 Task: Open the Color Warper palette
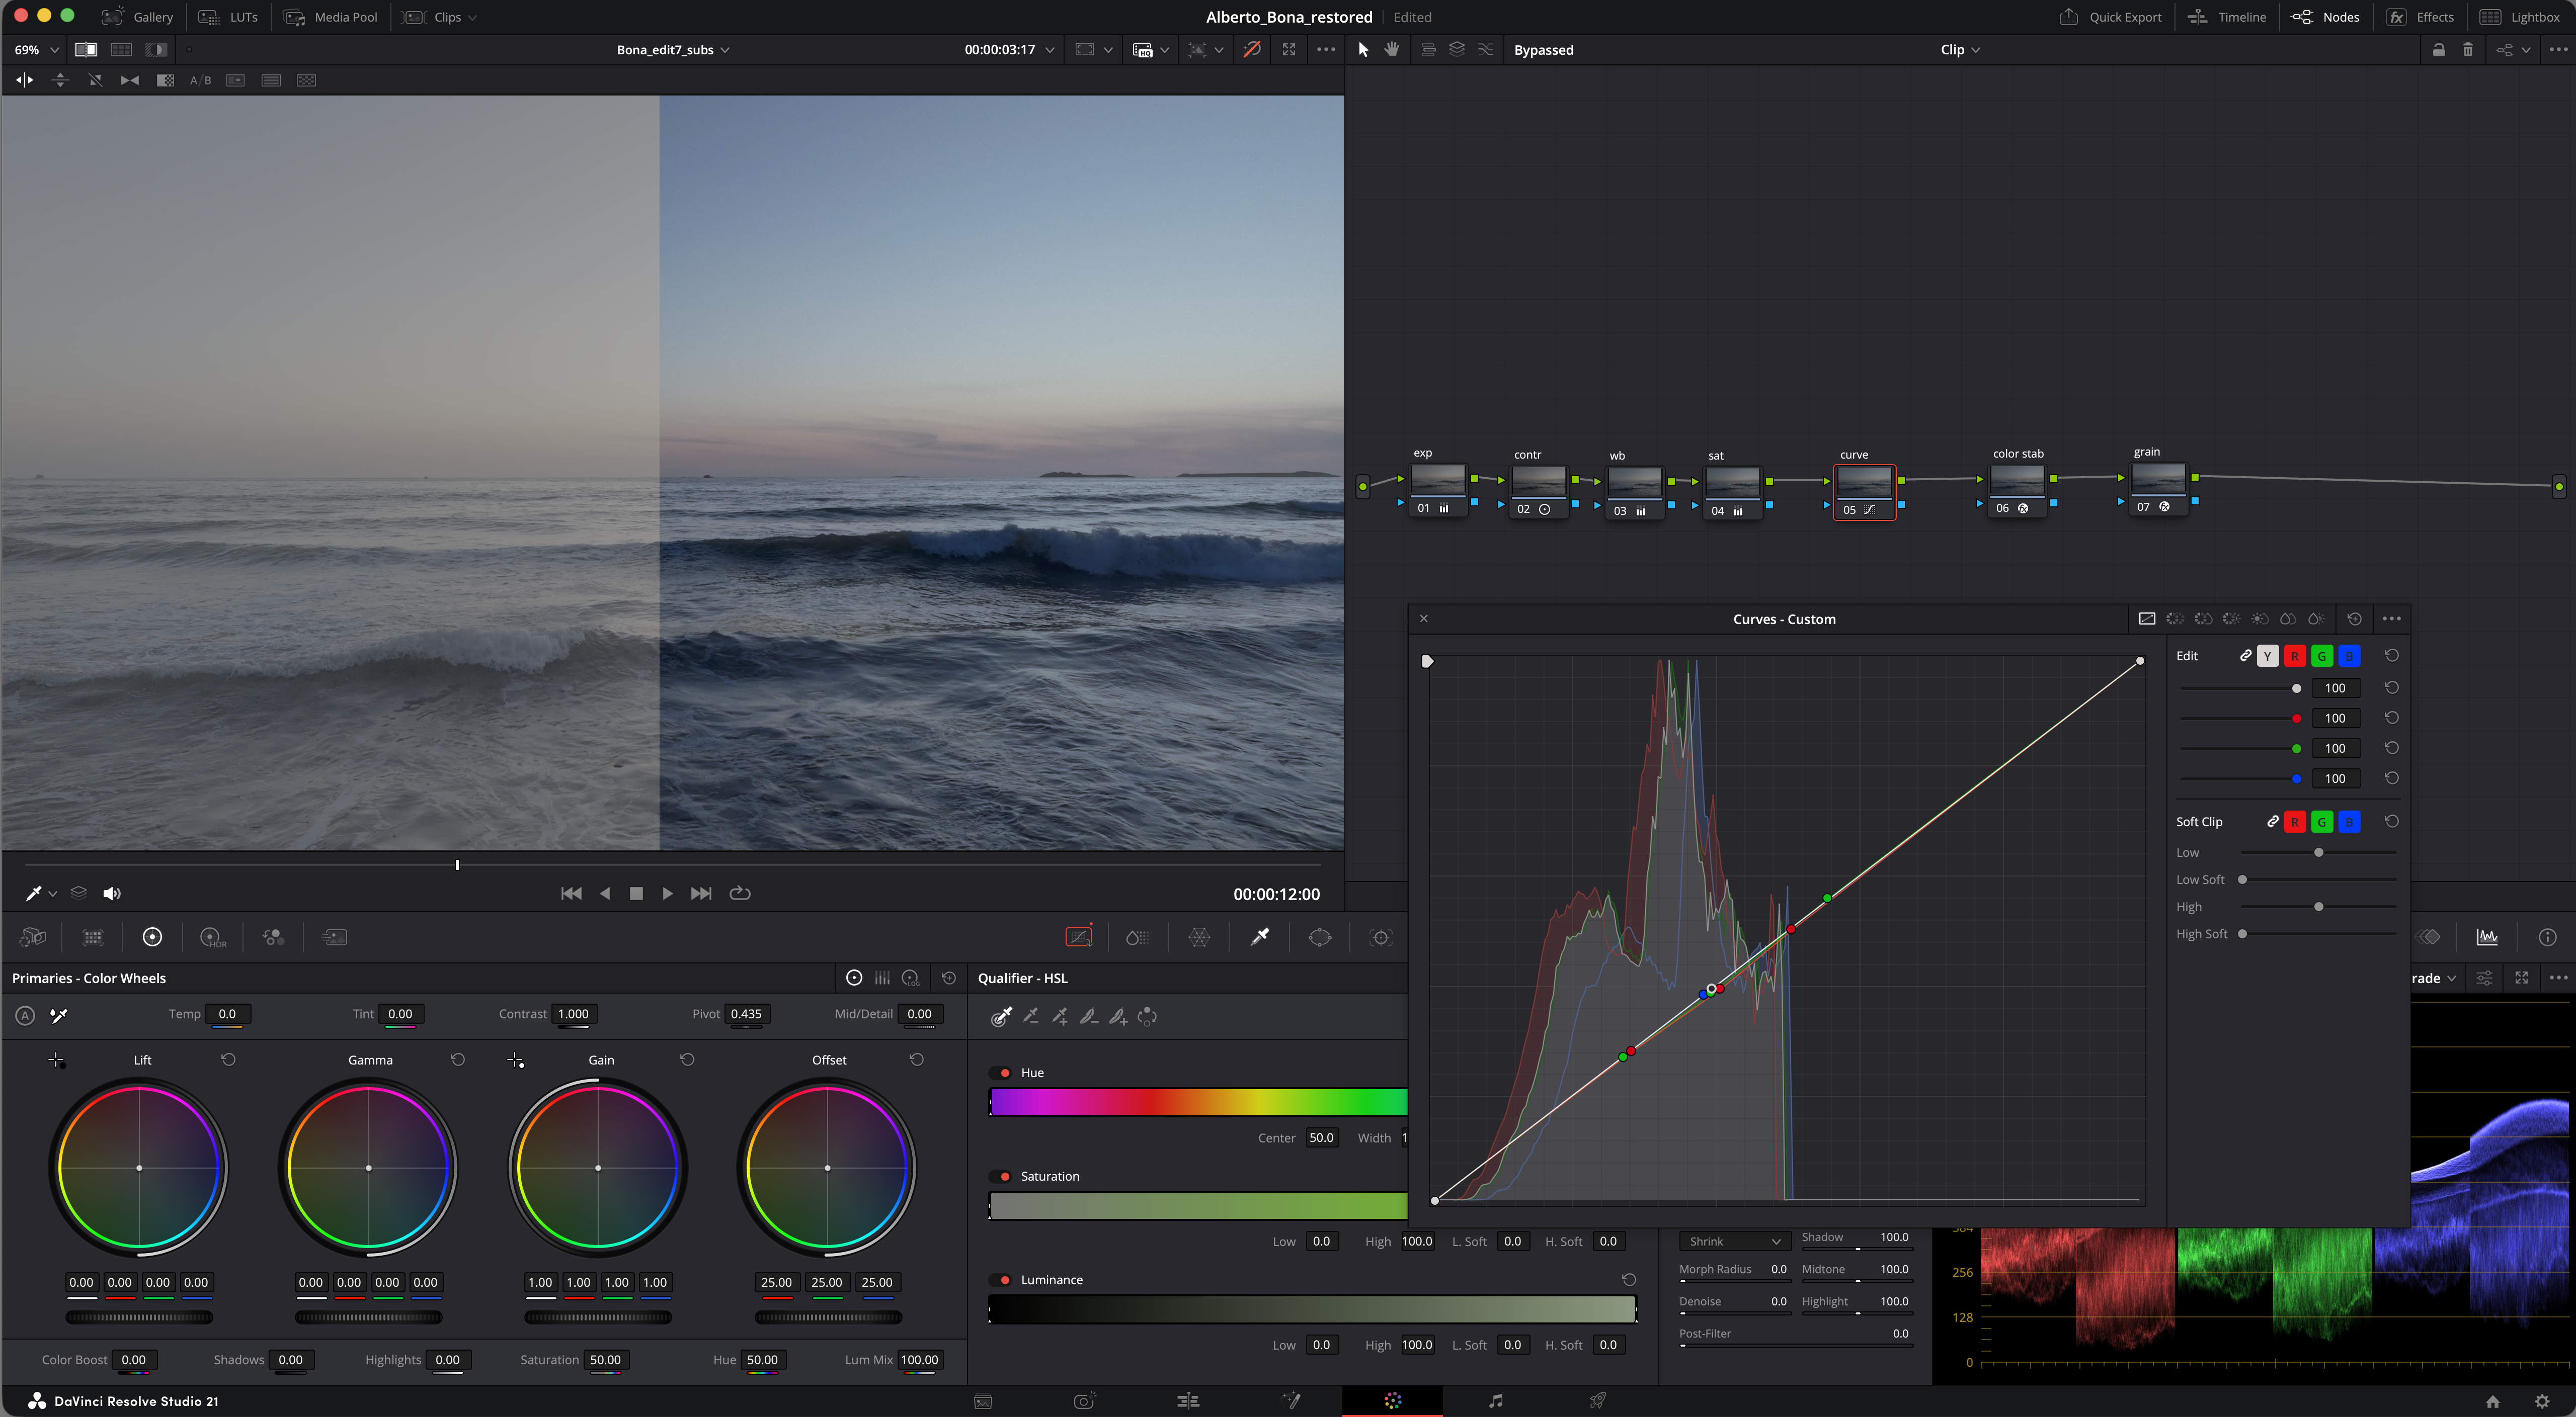click(1199, 937)
